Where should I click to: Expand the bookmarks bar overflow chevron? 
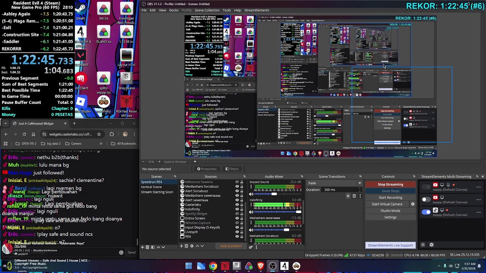(101, 144)
